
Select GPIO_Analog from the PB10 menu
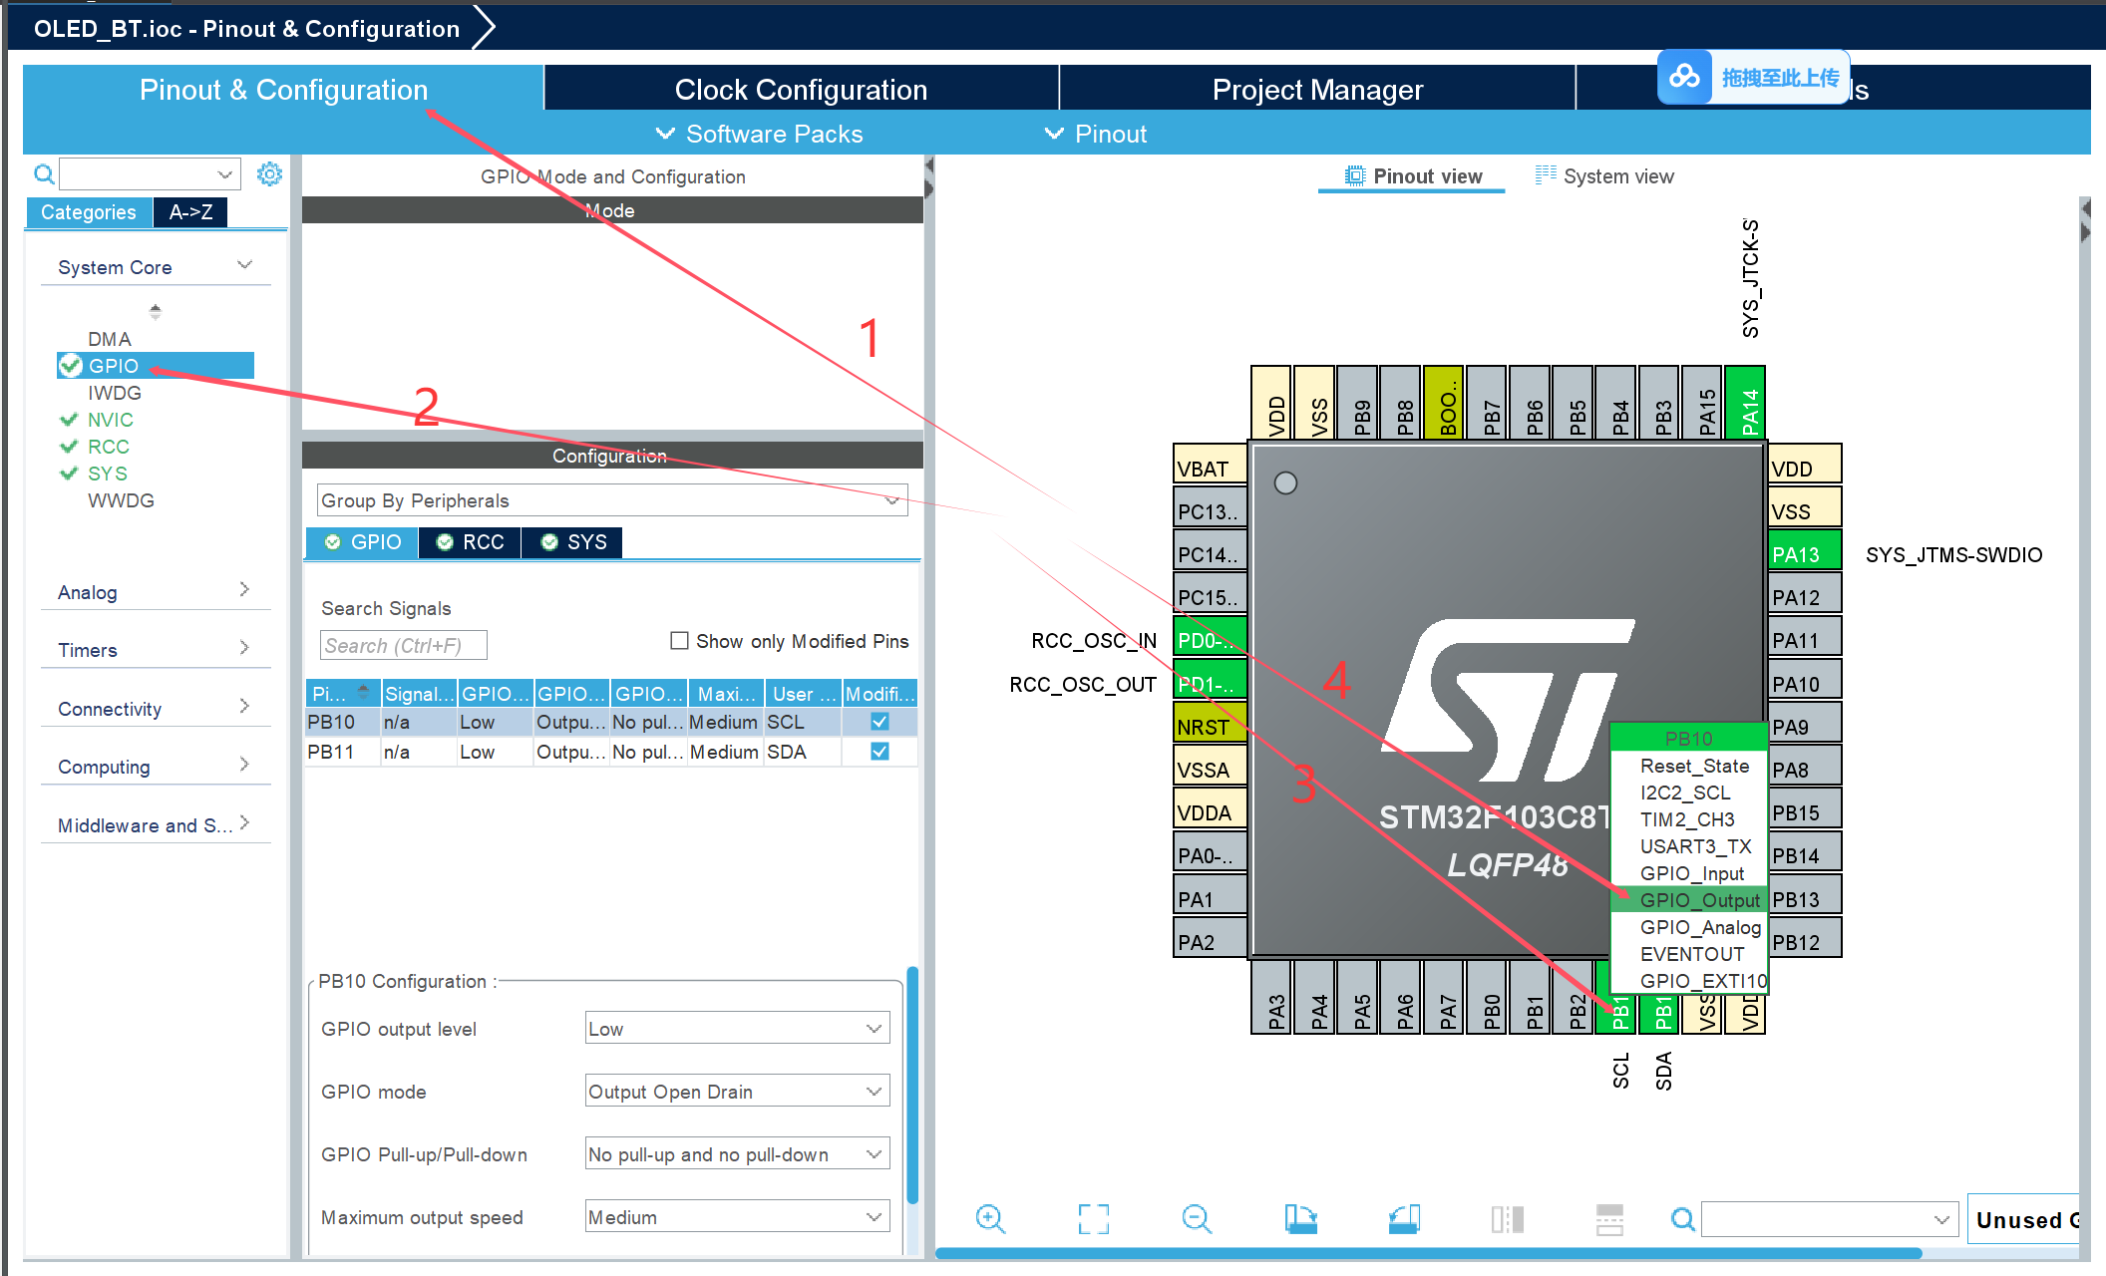1699,927
